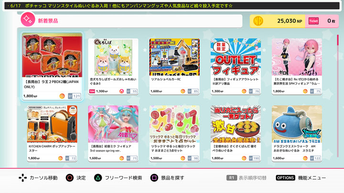The height and width of the screenshot is (193, 344).
Task: Click the circle 決定 confirm button icon
Action: pyautogui.click(x=70, y=178)
